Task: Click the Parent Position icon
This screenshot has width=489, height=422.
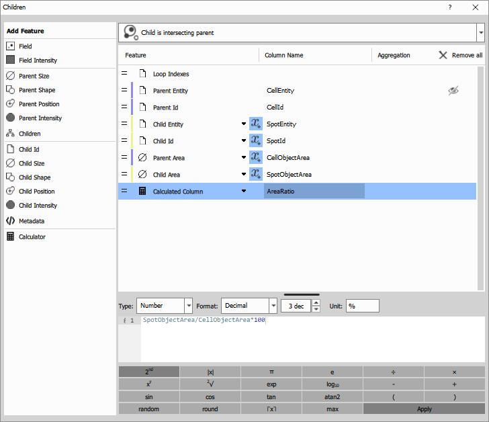Action: [10, 103]
